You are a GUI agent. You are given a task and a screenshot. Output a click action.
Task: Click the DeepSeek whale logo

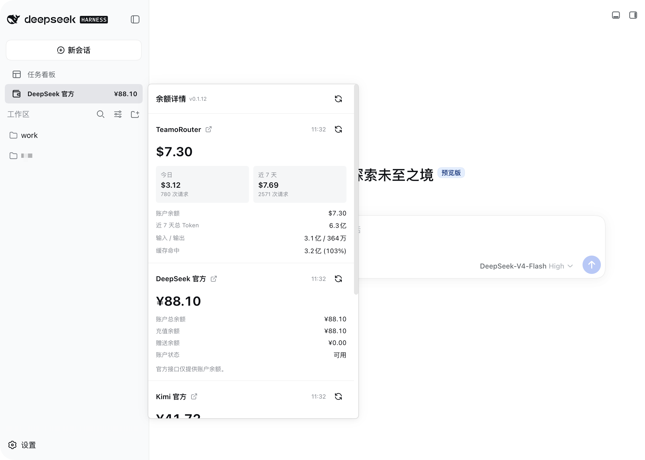click(13, 19)
